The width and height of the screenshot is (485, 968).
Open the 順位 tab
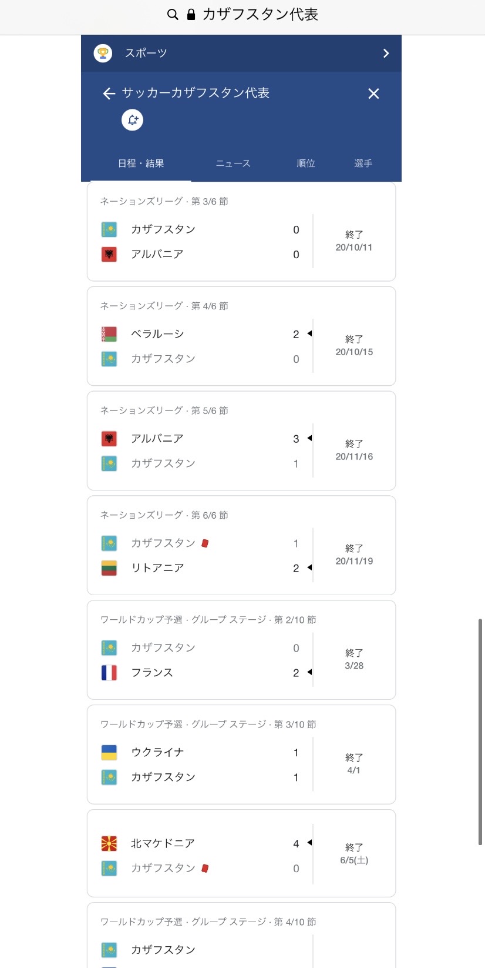pyautogui.click(x=306, y=163)
